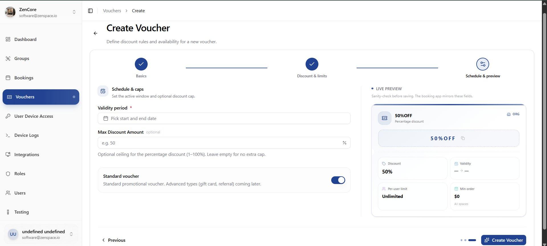Click the percent sign in discount field
The width and height of the screenshot is (547, 246).
(x=344, y=143)
